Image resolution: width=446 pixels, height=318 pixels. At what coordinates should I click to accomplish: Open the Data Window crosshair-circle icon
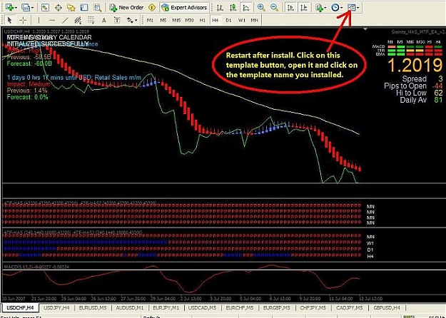59,8
